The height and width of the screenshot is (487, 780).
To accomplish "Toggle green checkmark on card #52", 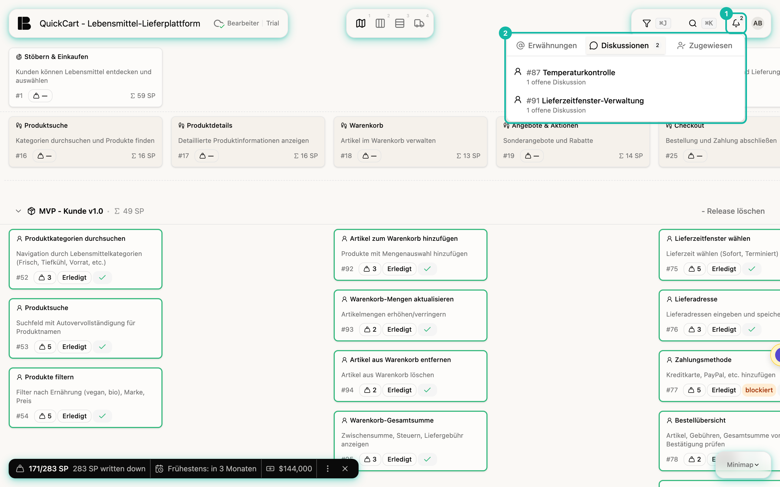I will point(102,277).
